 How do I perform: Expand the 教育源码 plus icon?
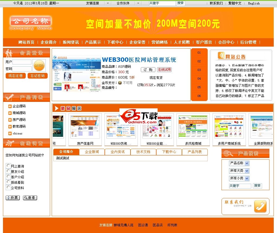point(10,127)
